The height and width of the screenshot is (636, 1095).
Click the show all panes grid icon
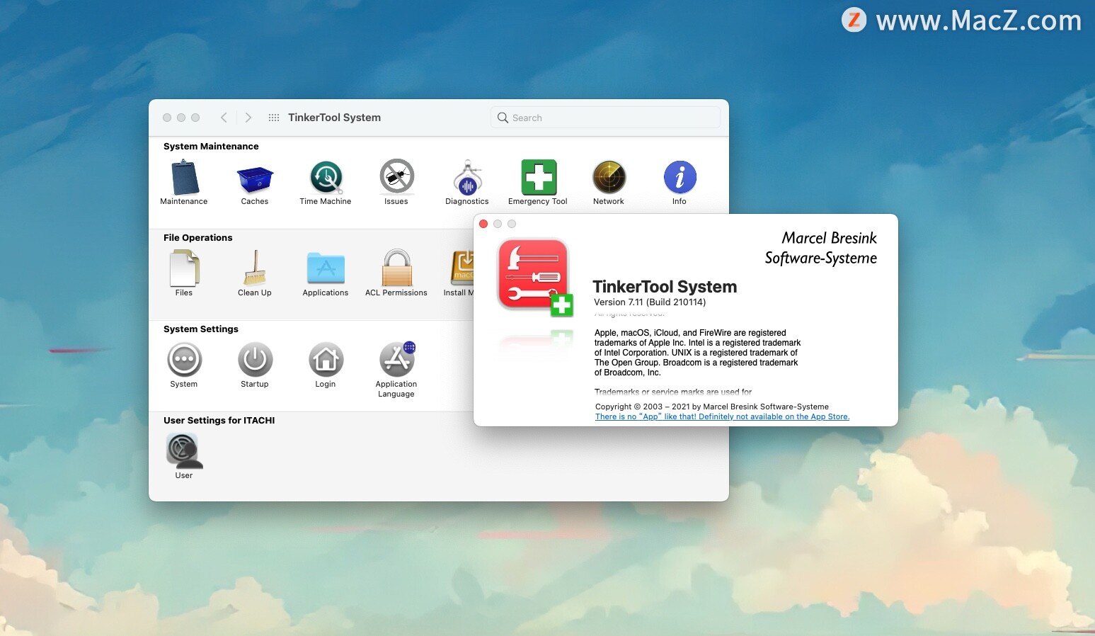(x=274, y=118)
